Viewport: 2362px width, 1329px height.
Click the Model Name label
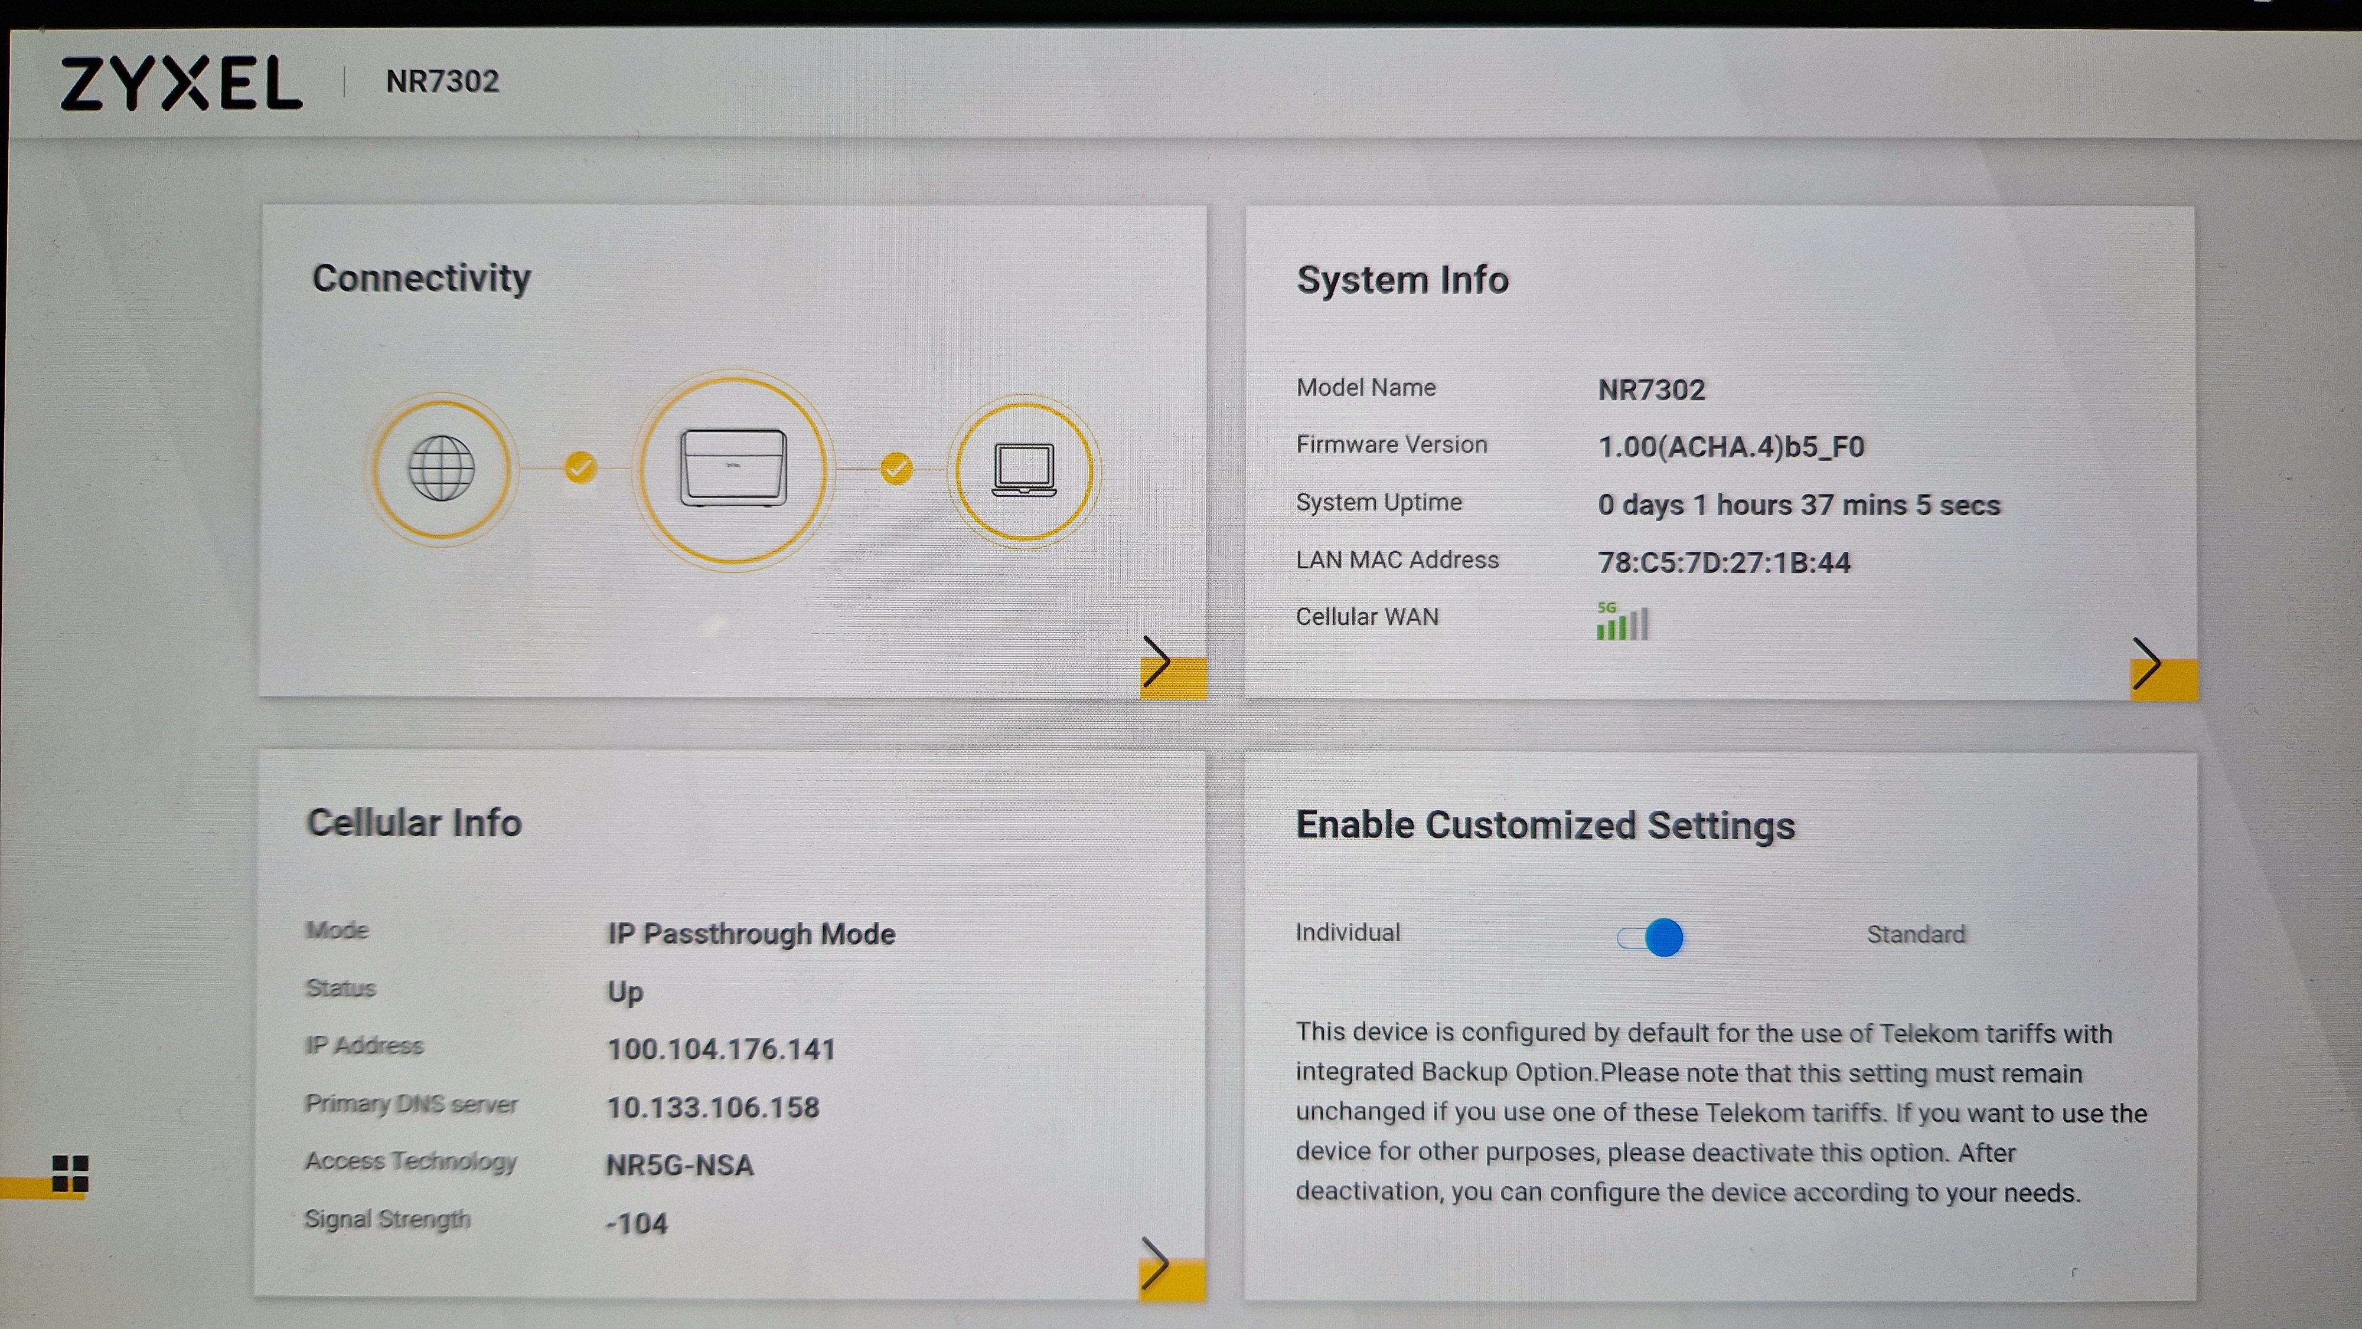click(1366, 388)
